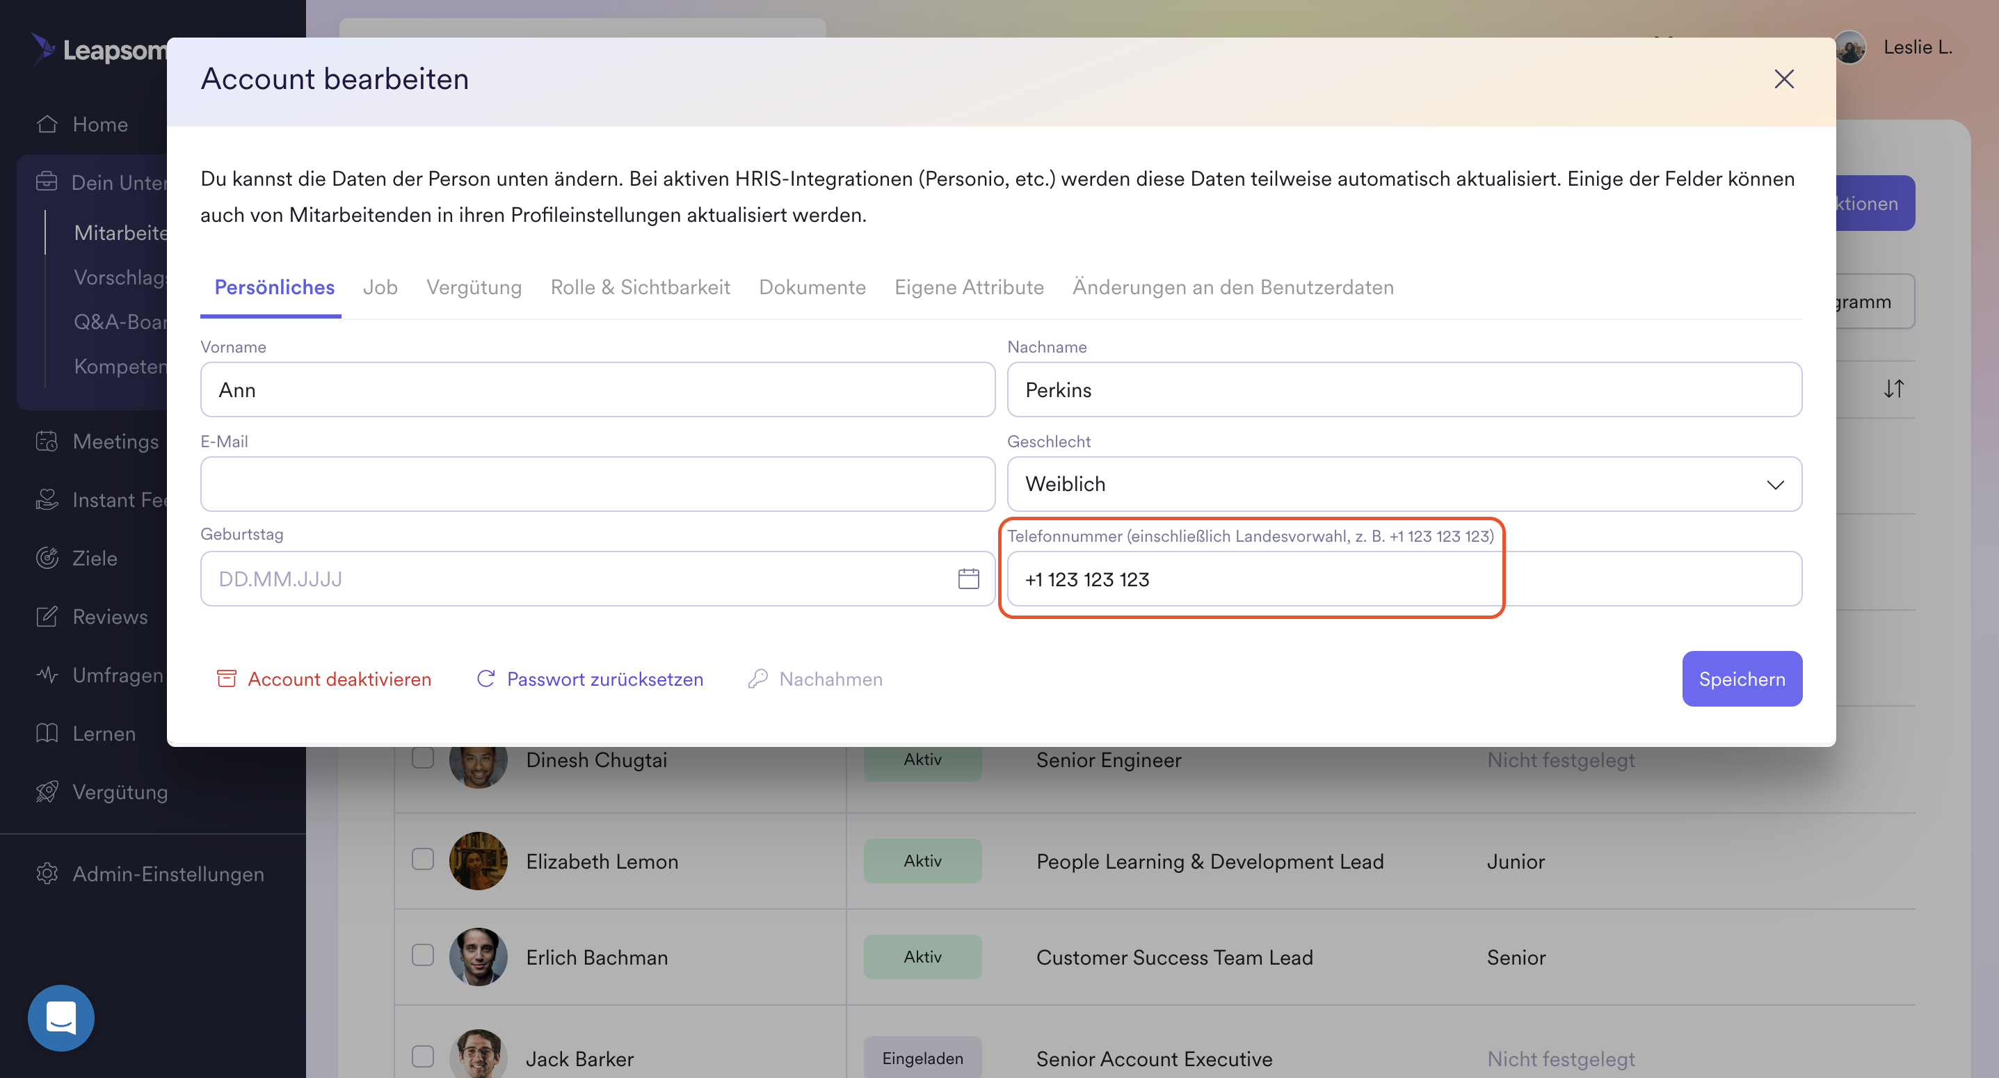Click the Aktionen button behind dialog
Screen dimensions: 1999x1078
click(1874, 203)
